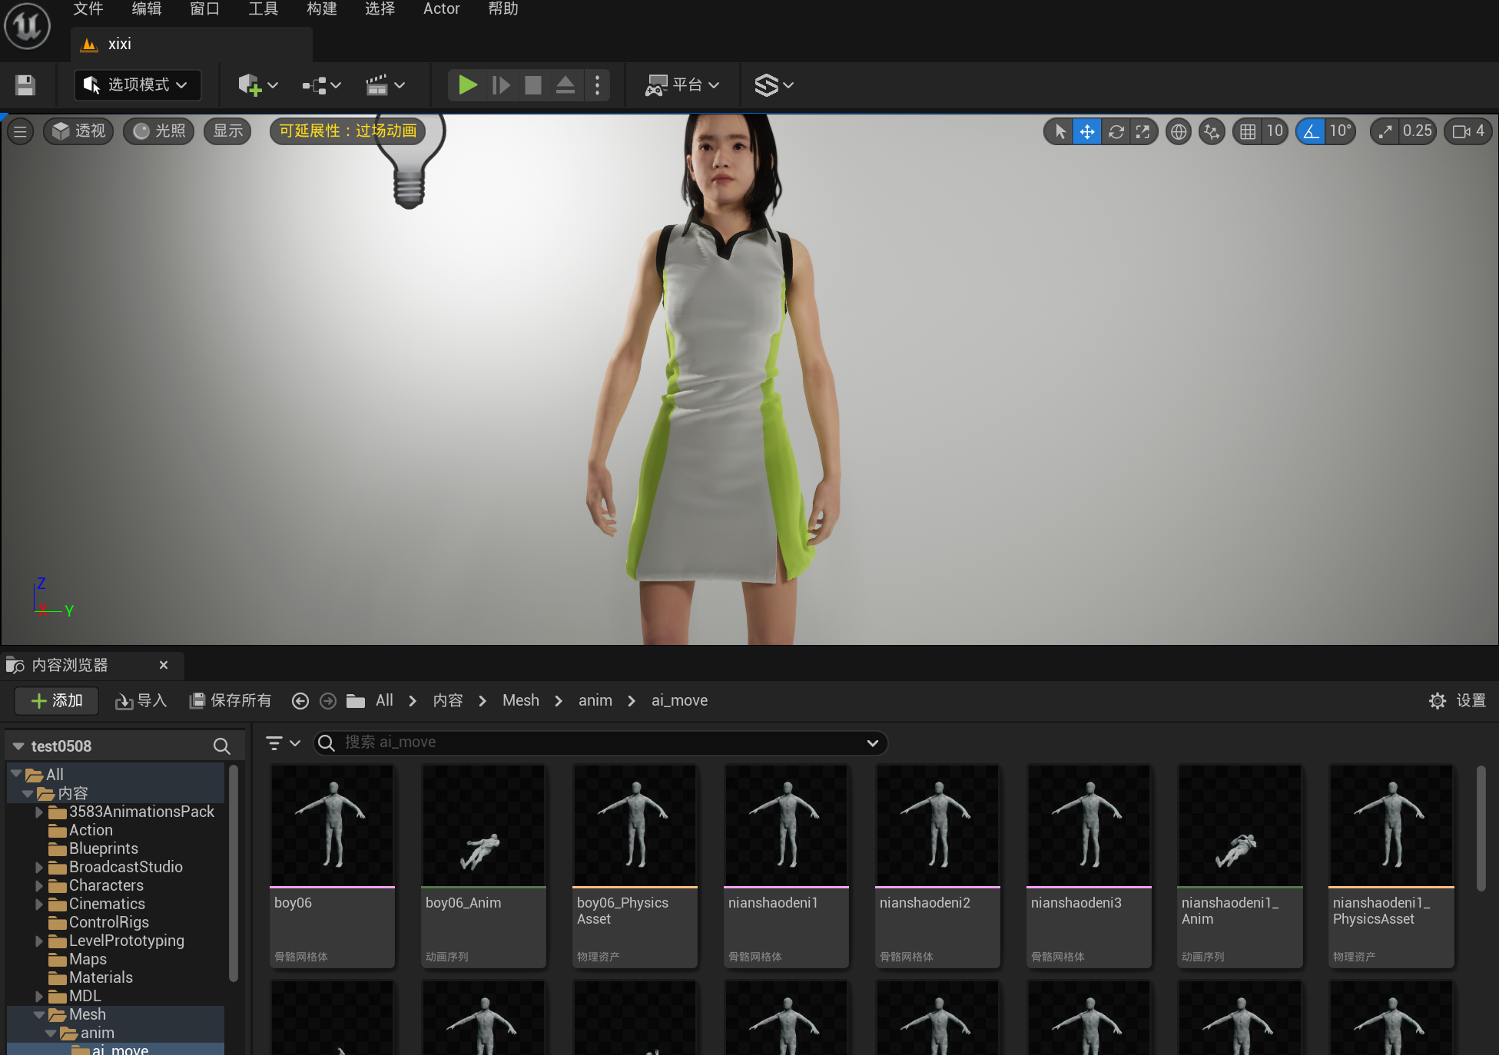Select the xixi level tab
Image resolution: width=1499 pixels, height=1055 pixels.
(192, 44)
